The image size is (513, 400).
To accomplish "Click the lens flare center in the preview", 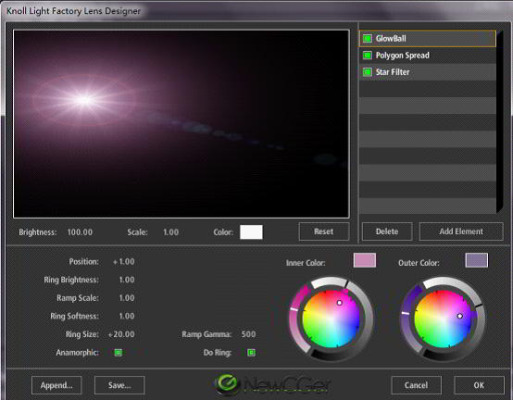I will coord(84,100).
